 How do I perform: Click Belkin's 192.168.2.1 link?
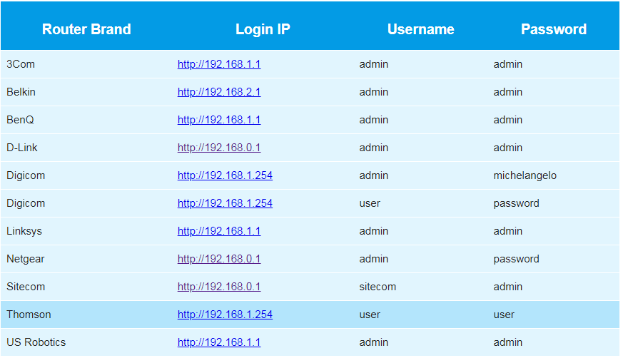219,92
